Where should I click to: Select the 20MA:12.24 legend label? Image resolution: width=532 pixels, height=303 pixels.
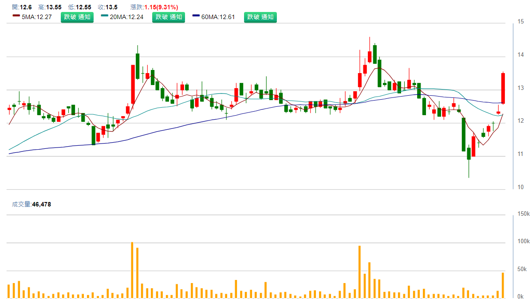tap(127, 17)
